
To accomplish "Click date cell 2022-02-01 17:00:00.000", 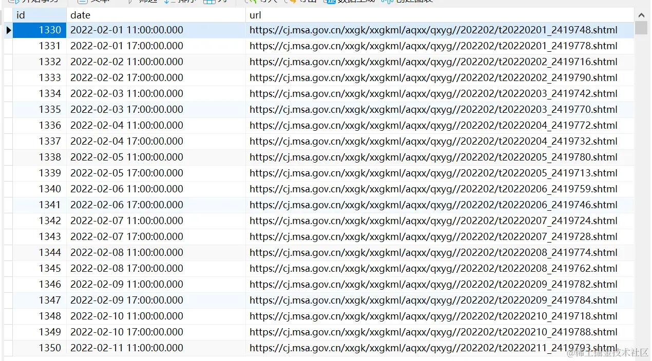I will point(156,46).
